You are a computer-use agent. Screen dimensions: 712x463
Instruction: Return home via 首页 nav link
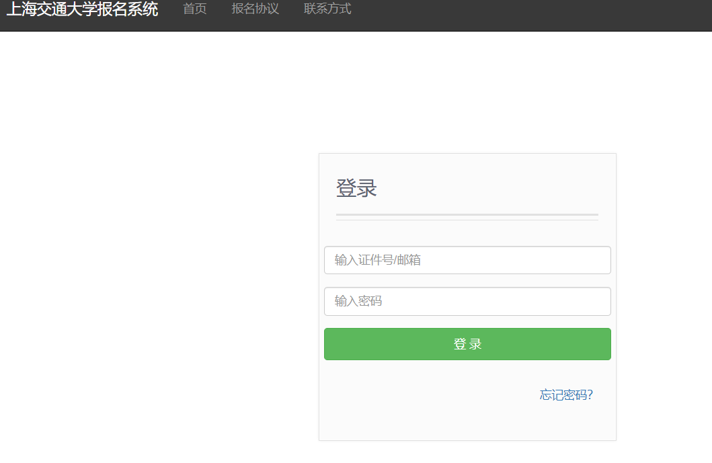194,9
